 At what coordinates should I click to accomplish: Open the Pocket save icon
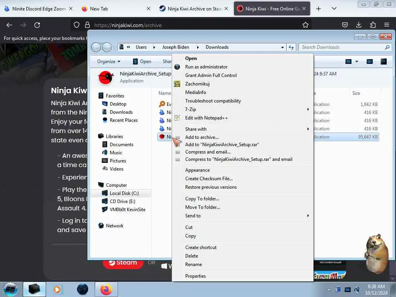(x=345, y=25)
